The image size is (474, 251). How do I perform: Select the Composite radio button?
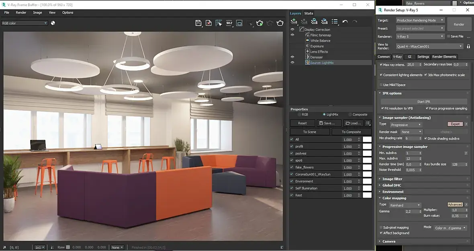(350, 115)
